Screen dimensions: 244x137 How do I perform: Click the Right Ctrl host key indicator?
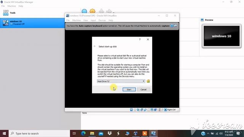tap(171, 110)
